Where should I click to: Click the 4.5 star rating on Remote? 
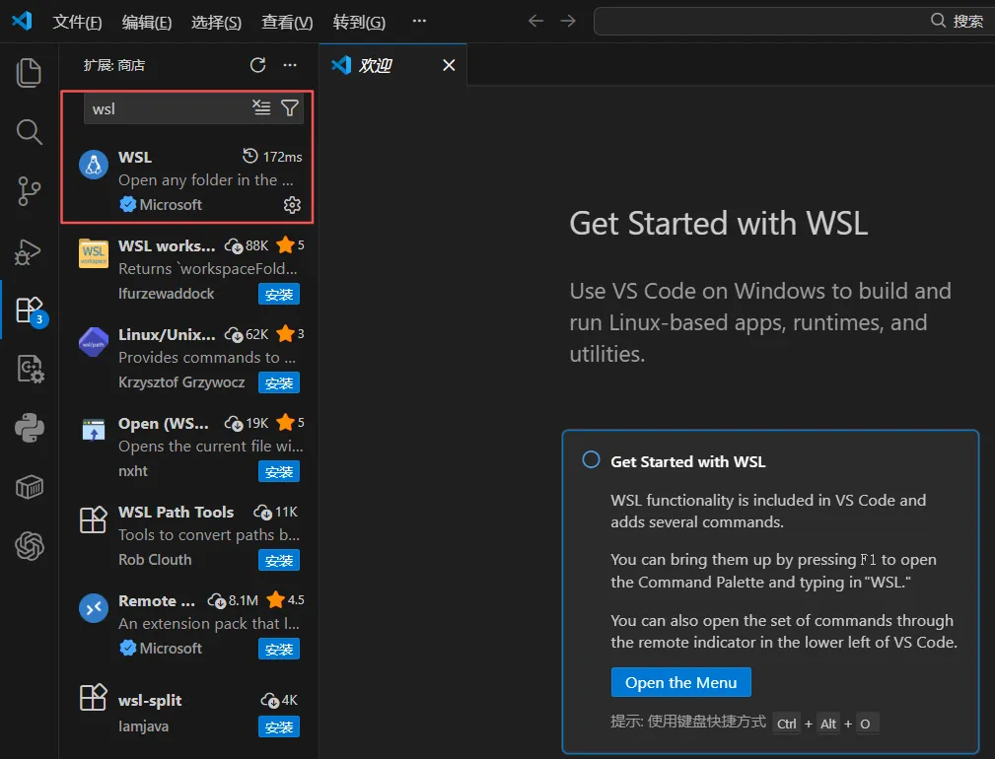click(x=286, y=599)
